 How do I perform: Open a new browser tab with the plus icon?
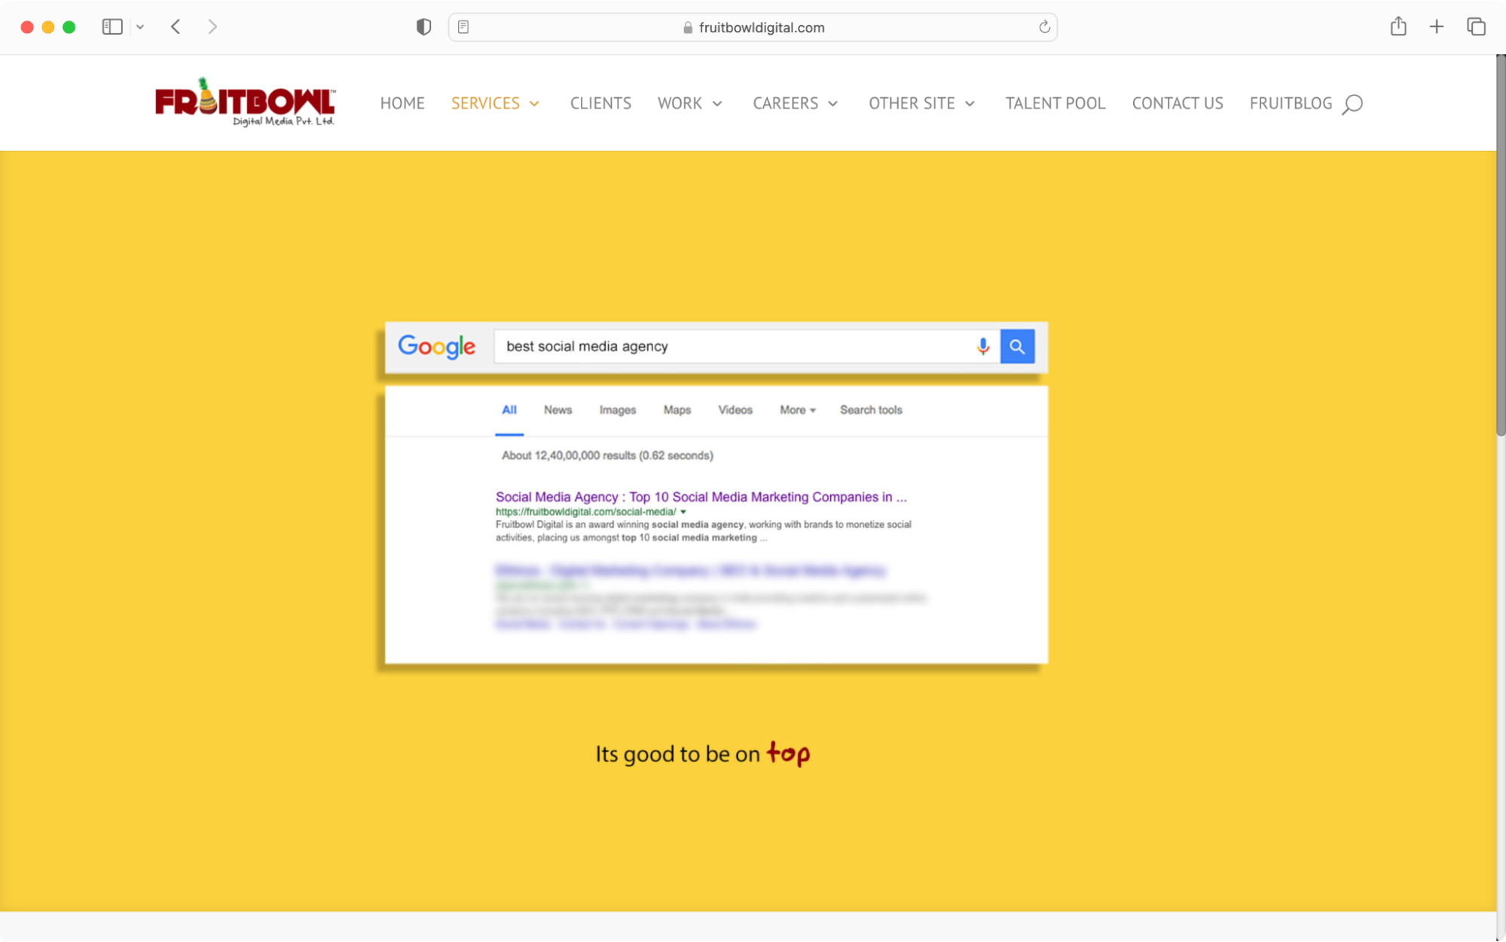coord(1436,26)
